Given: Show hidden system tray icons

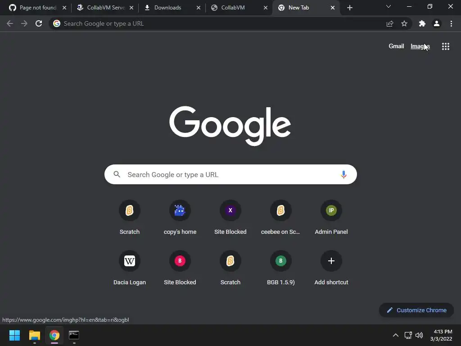Looking at the screenshot, I should (x=396, y=335).
